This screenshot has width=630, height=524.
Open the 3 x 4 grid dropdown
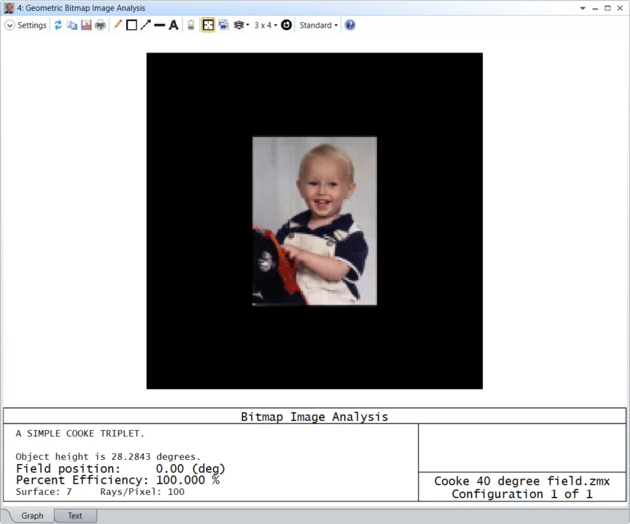pos(266,25)
